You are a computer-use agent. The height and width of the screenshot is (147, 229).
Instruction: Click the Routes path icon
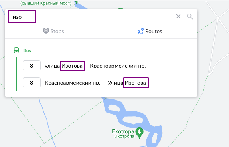140,31
